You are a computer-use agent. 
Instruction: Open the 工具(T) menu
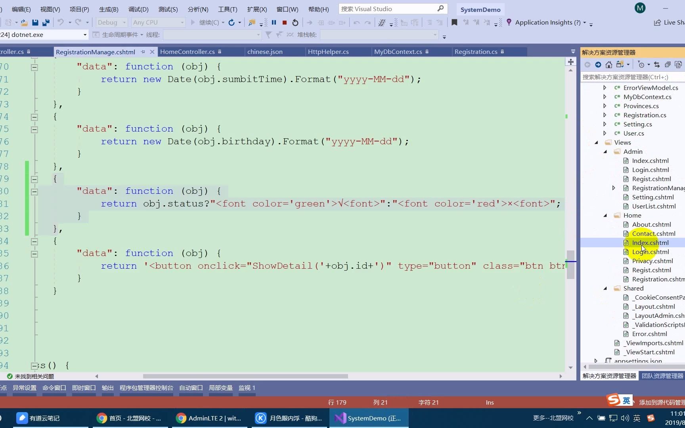228,9
